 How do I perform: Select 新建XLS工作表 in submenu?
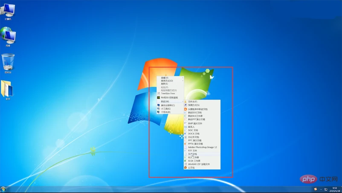pyautogui.click(x=202, y=116)
